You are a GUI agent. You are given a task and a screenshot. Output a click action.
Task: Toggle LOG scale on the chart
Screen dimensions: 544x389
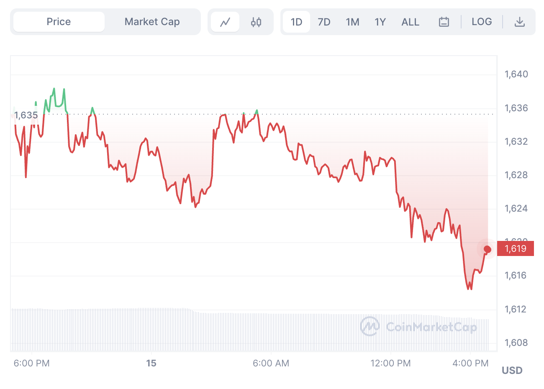(x=482, y=22)
